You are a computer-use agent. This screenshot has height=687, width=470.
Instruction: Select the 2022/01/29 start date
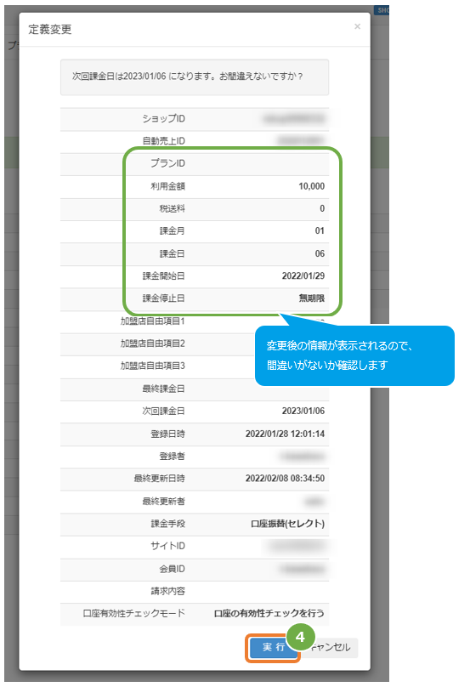click(x=303, y=276)
